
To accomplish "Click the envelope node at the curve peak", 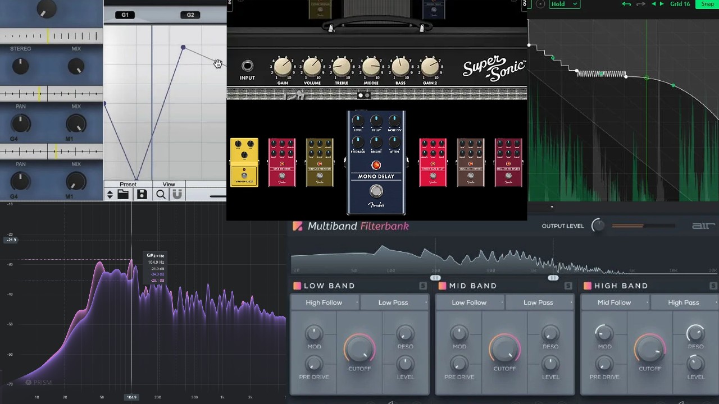I will point(183,48).
